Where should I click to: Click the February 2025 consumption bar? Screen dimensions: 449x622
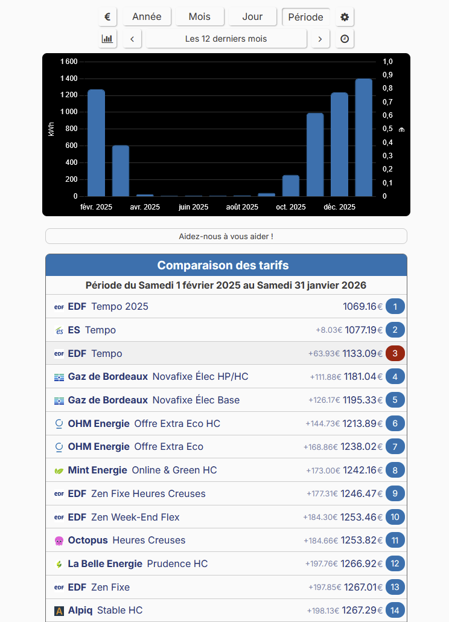[96, 143]
